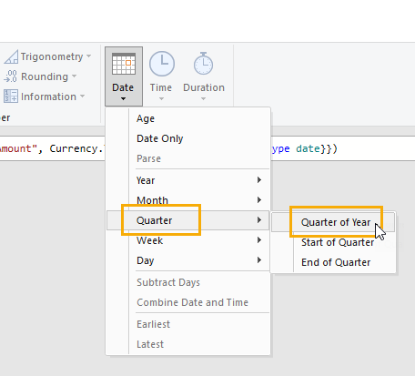Viewport: 415px width, 376px height.
Task: Open the Month menu item
Action: point(187,200)
